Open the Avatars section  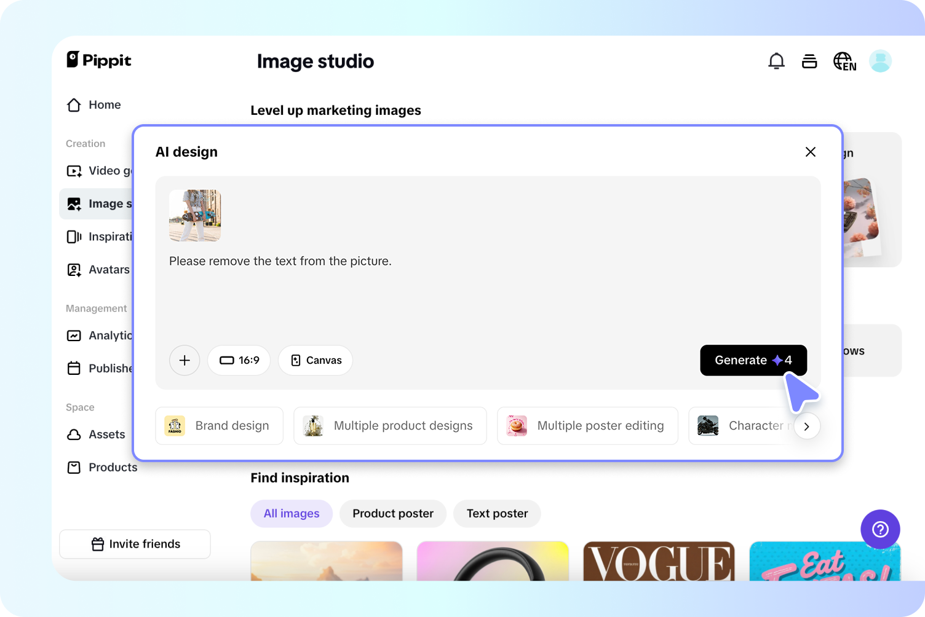74,269
